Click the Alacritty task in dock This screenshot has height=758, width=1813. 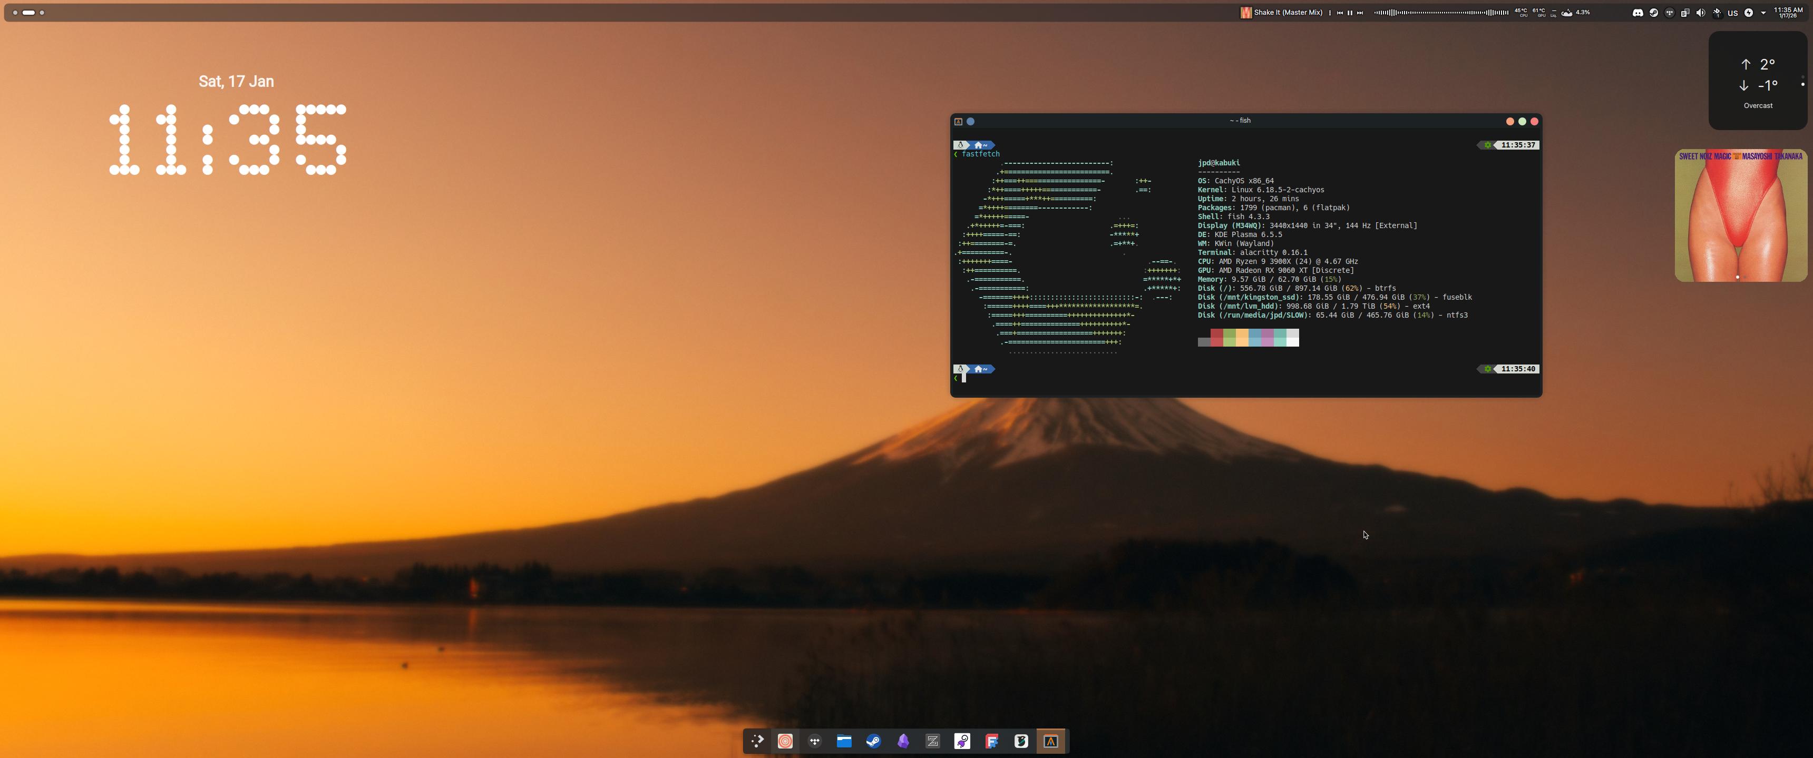[x=1051, y=741]
